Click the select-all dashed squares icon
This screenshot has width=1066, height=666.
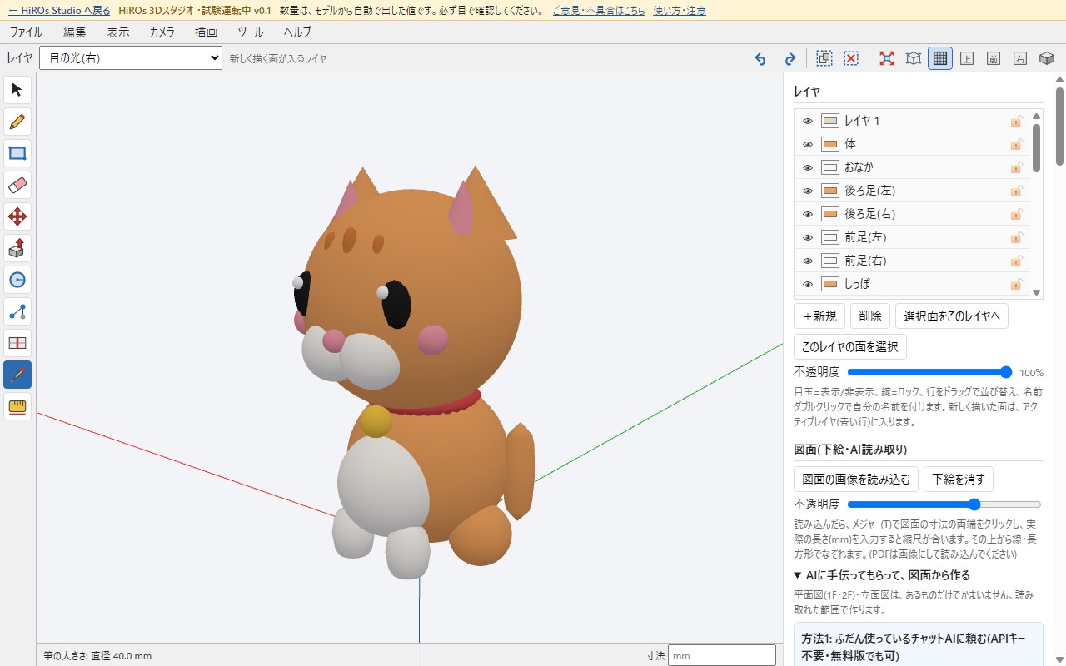coord(824,58)
